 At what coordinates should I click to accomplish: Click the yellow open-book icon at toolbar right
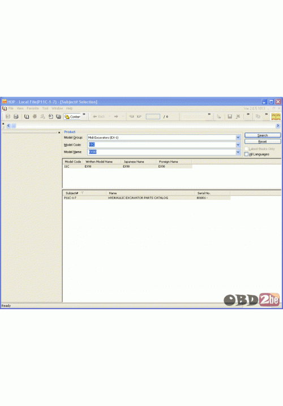[276, 117]
